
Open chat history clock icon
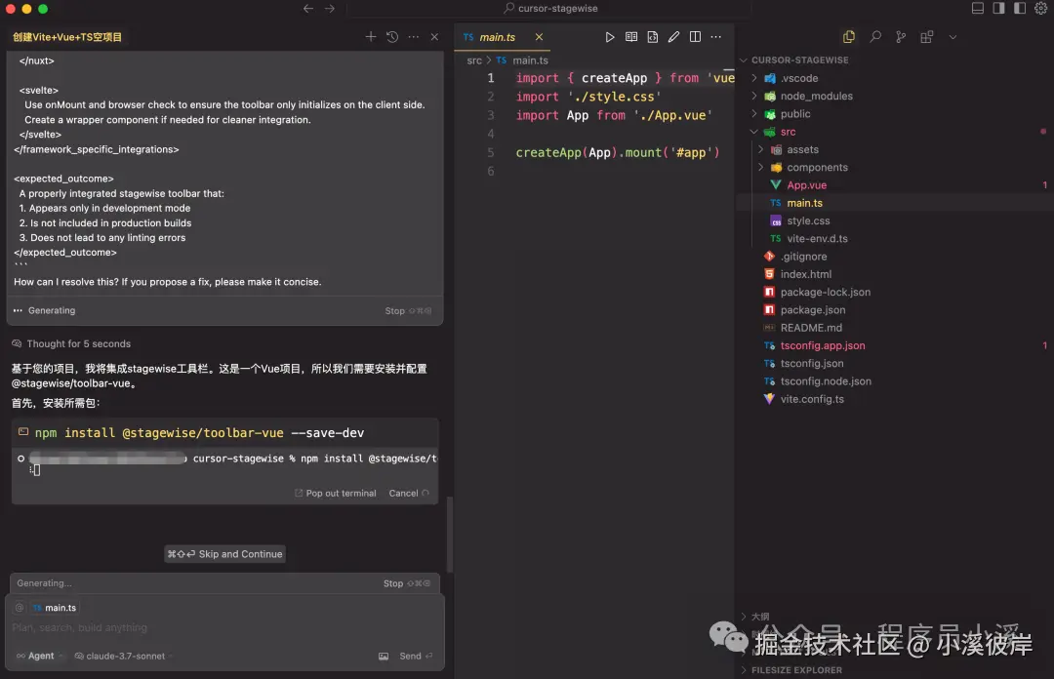391,35
